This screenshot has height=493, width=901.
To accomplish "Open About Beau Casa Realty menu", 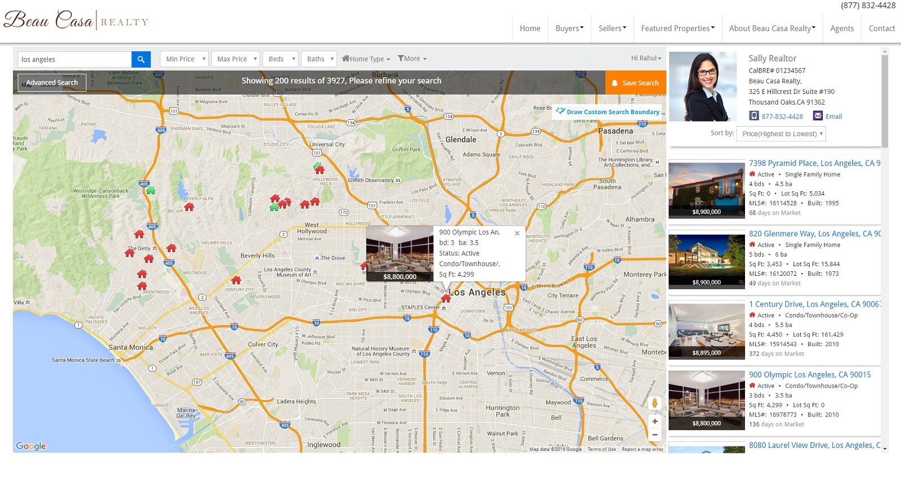I will pyautogui.click(x=772, y=28).
